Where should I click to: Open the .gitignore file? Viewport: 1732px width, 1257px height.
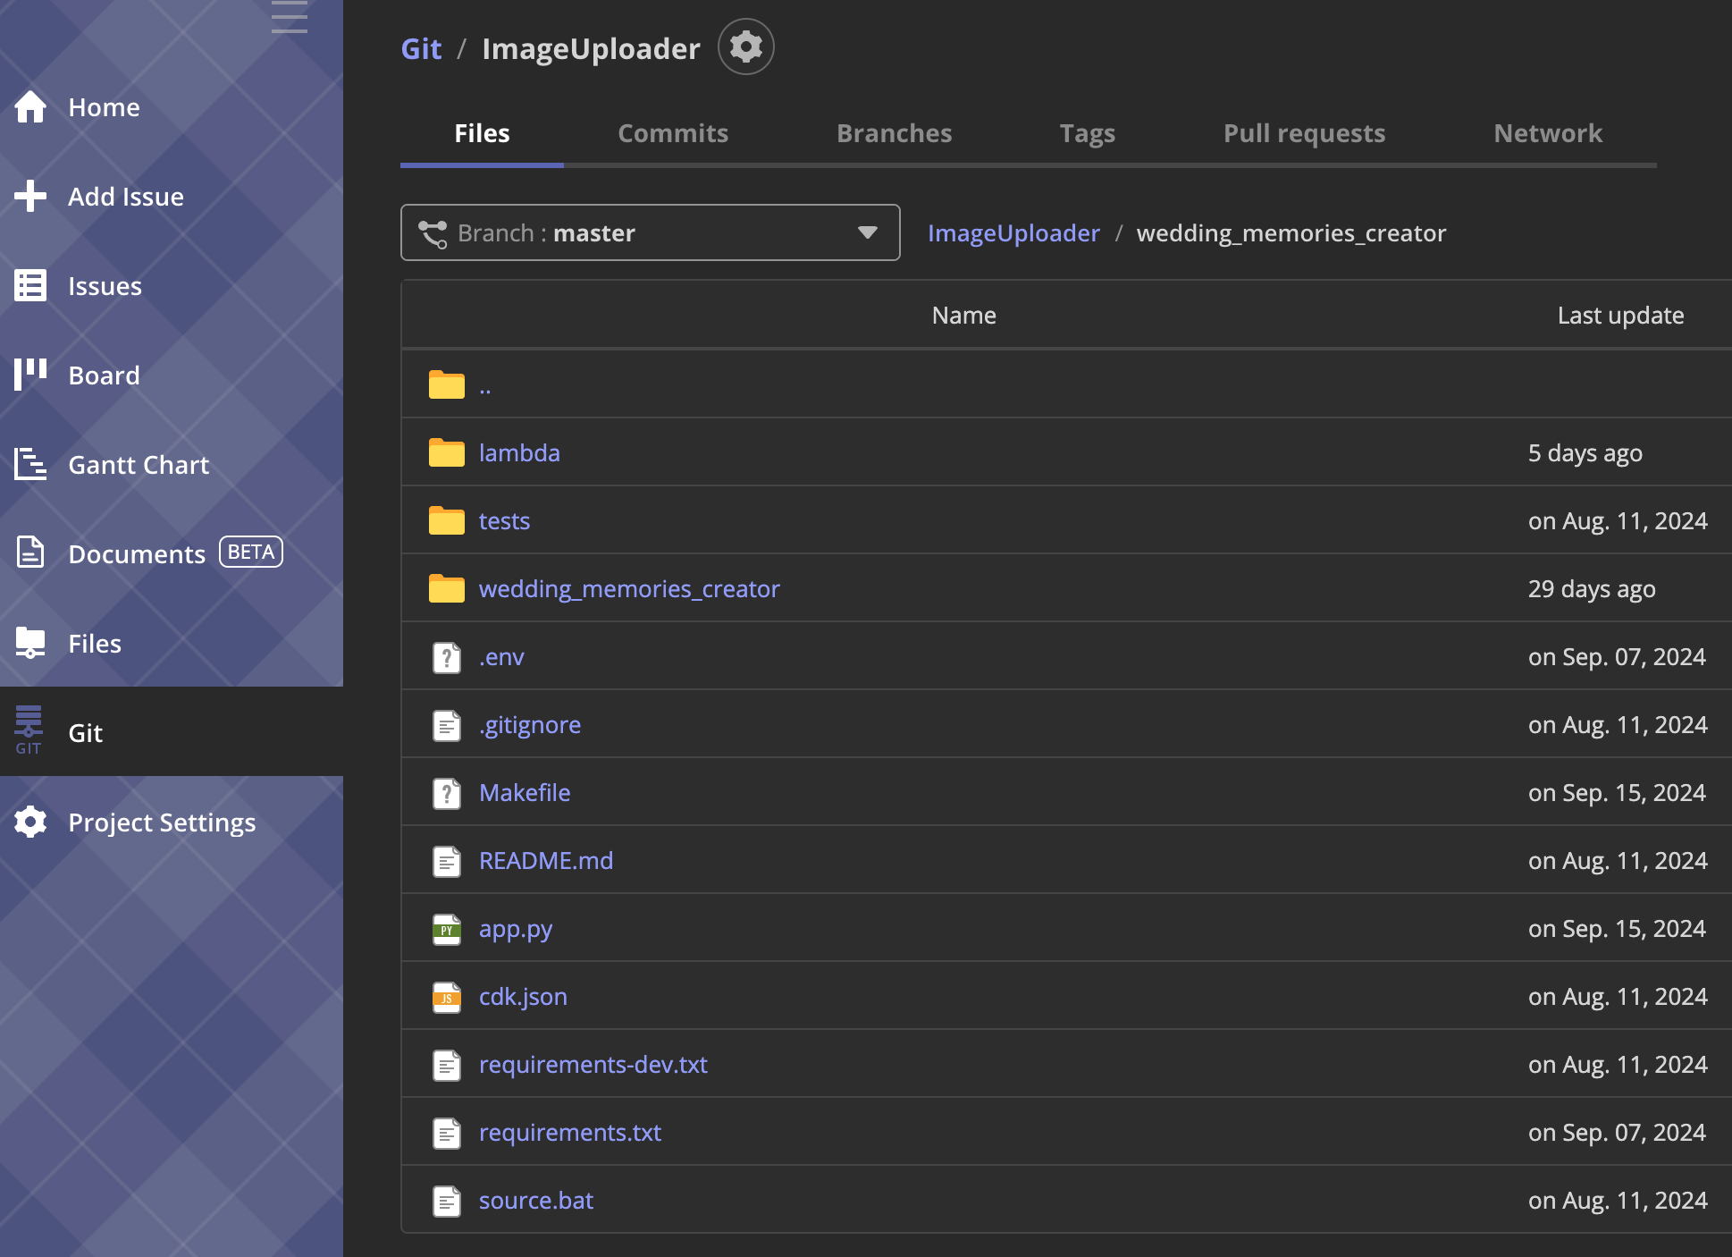(530, 724)
